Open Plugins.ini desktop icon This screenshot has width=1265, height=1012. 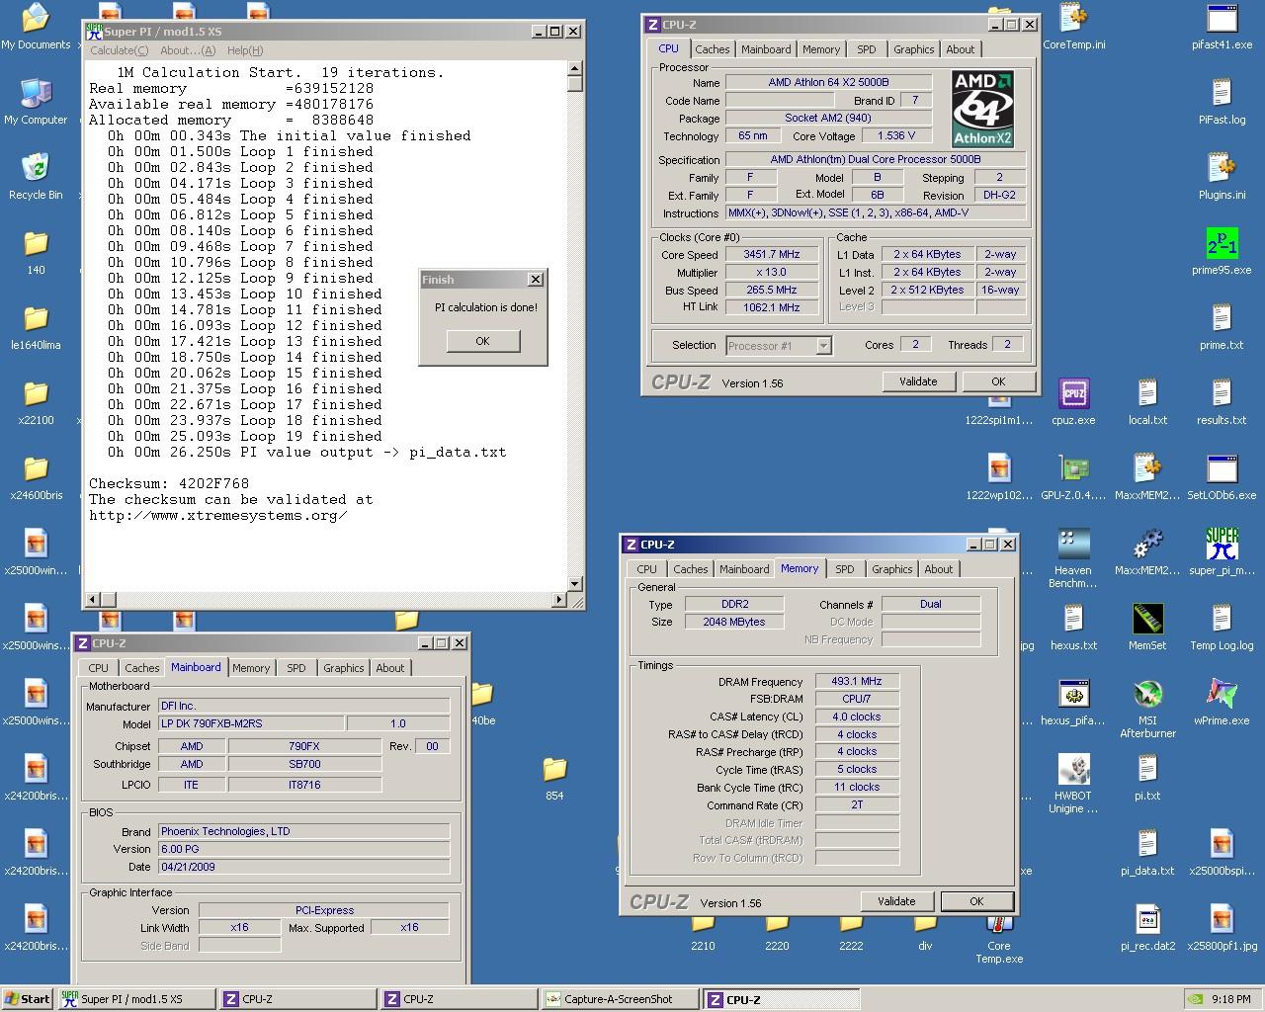coord(1222,176)
